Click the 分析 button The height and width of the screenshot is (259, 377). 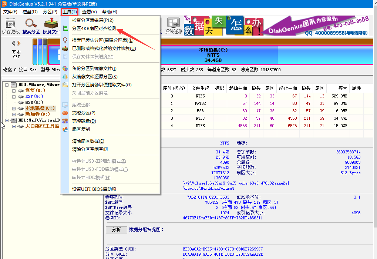117,230
